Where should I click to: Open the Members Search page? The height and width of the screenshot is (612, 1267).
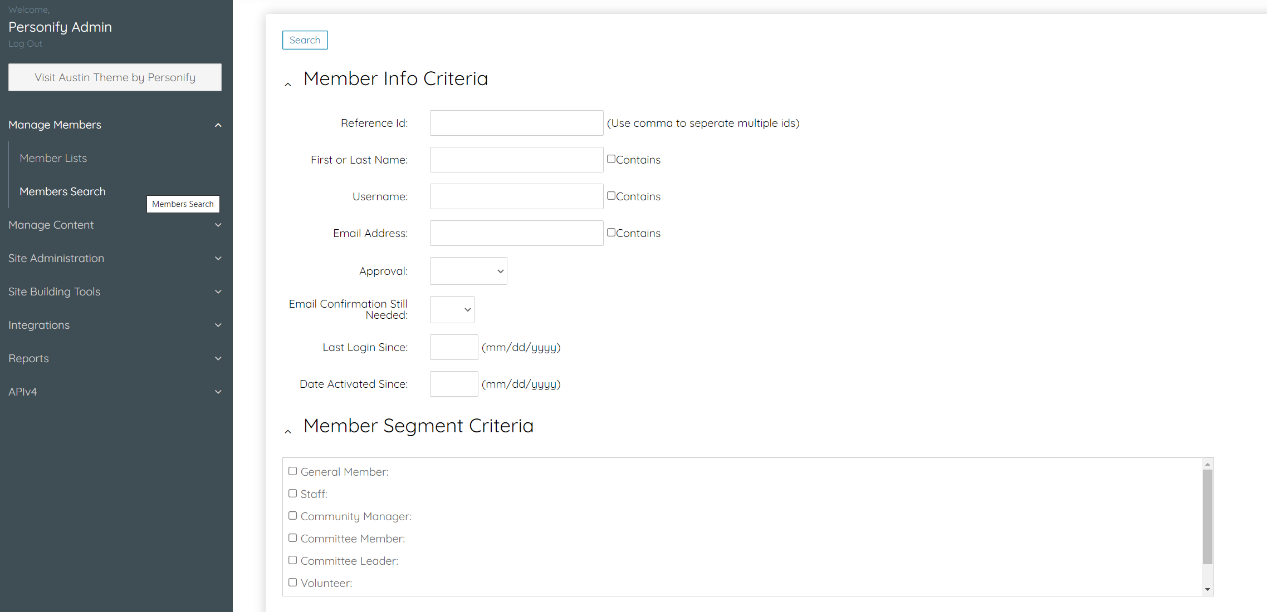coord(62,191)
